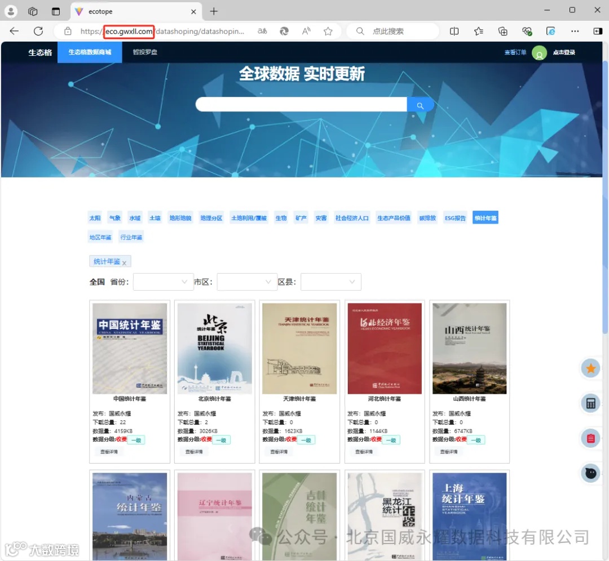This screenshot has width=609, height=561.
Task: Remove the 统计年鉴 filter tag
Action: coord(124,263)
